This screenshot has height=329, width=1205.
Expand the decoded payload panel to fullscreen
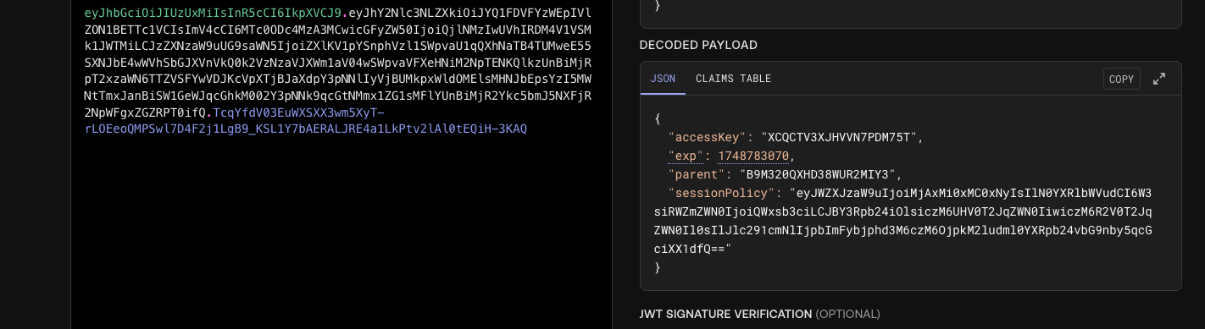point(1159,79)
